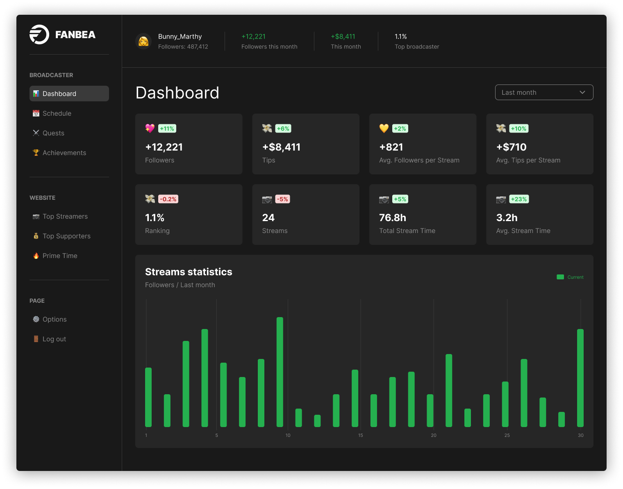Click the flying money icon on Tips card
This screenshot has width=623, height=489.
(x=267, y=128)
